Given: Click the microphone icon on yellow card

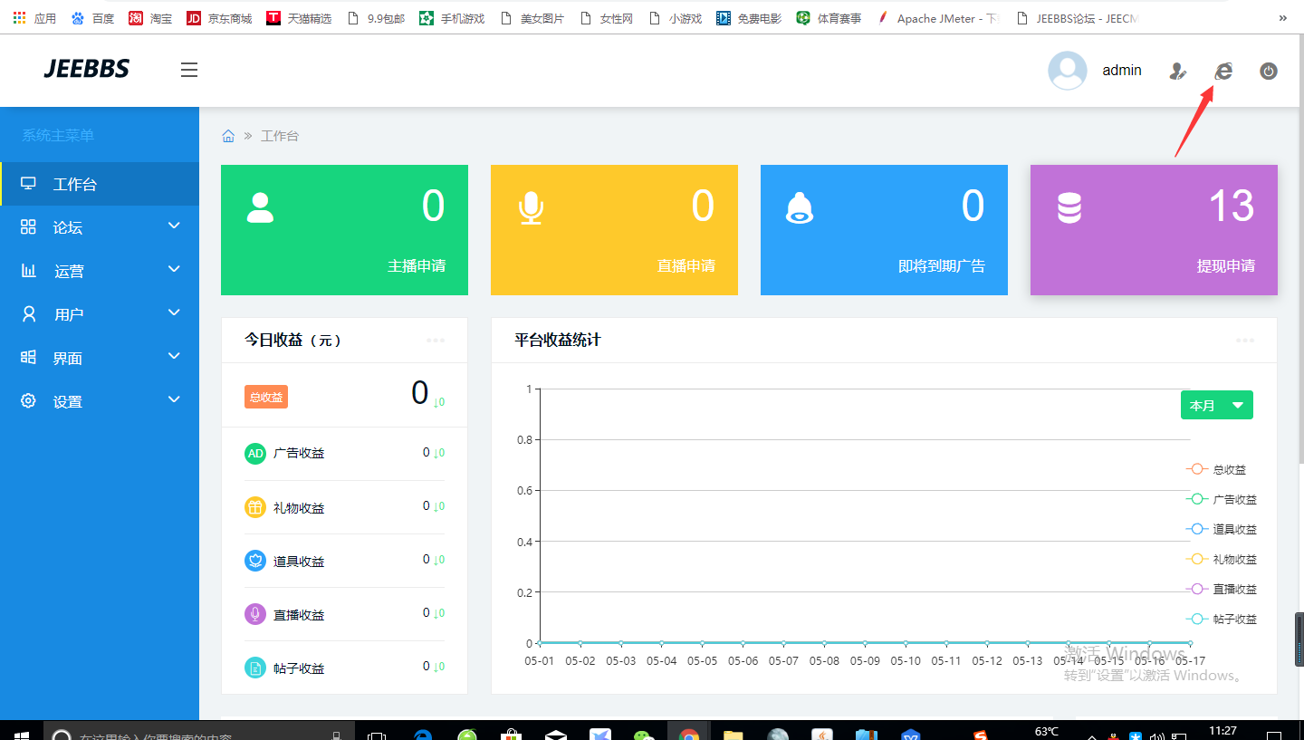Looking at the screenshot, I should point(531,207).
